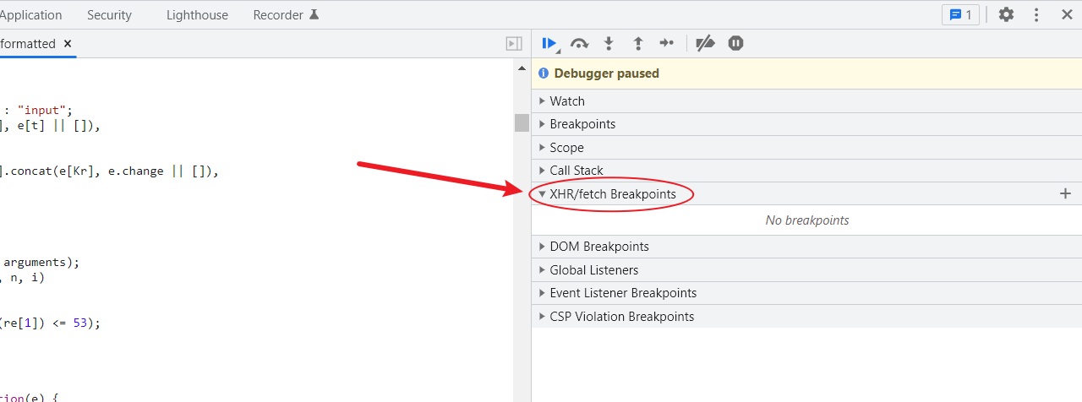
Task: Deactivate breakpoints toggle icon
Action: (705, 43)
